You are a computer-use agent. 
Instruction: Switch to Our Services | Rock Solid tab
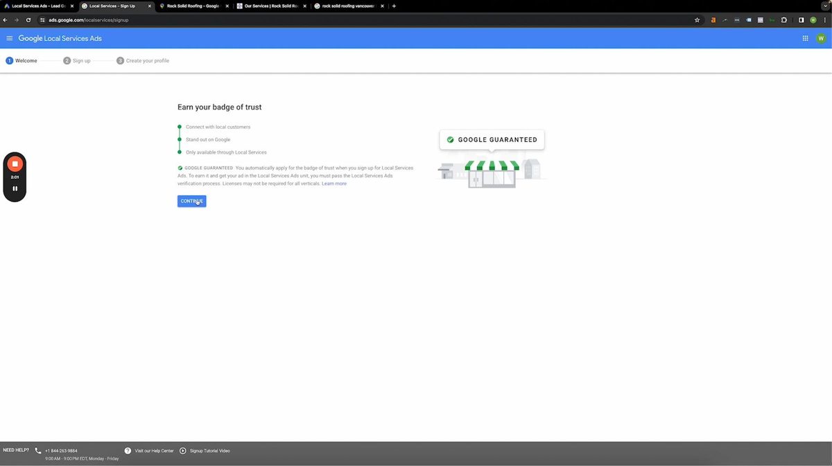pos(270,6)
